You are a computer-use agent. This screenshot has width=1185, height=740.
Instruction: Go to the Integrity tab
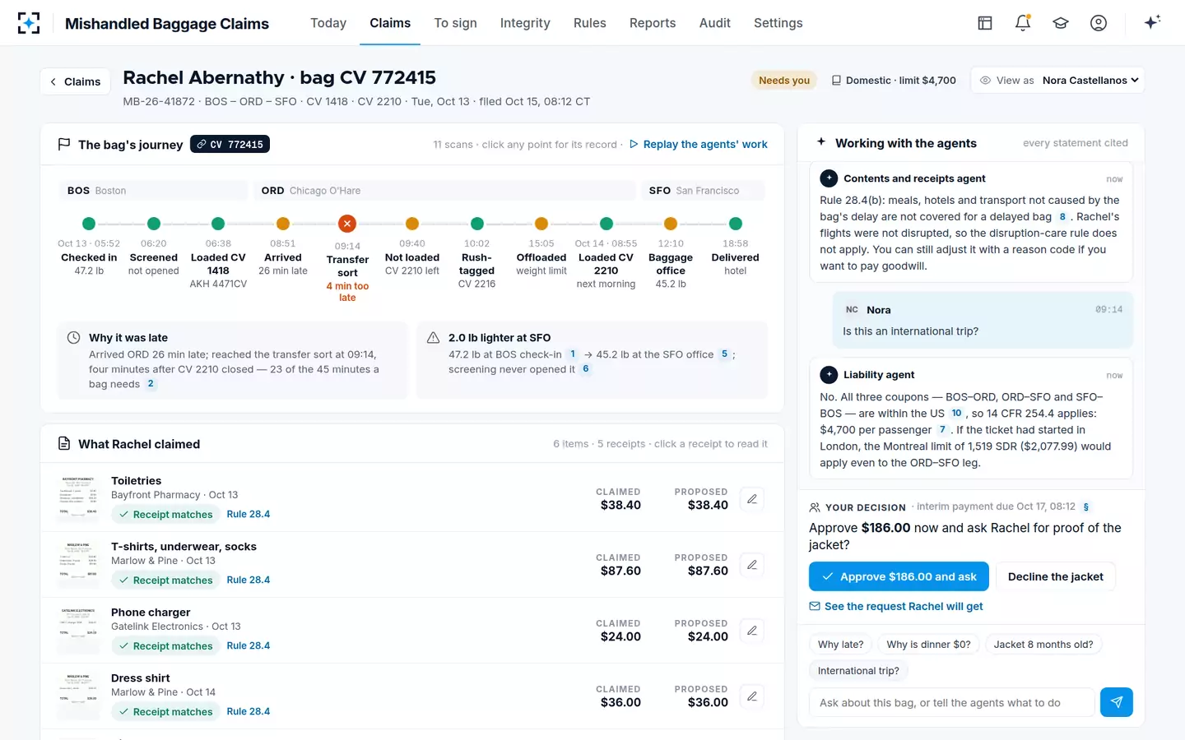[525, 23]
